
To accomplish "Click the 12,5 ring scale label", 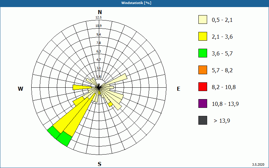I will [99, 17].
